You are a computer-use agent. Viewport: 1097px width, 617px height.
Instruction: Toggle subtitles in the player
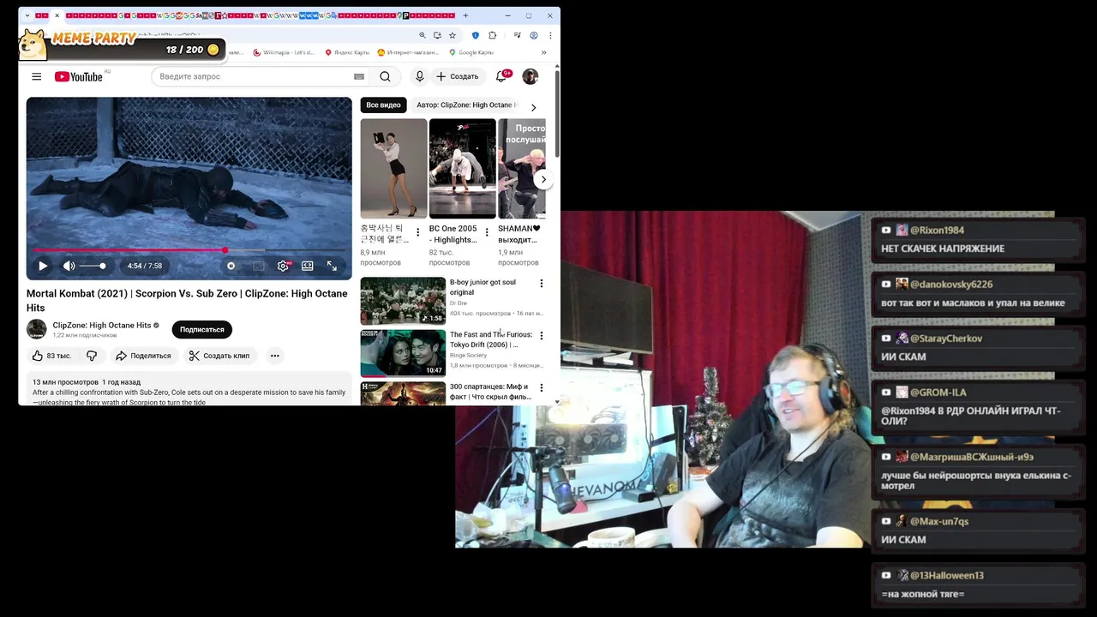click(259, 266)
